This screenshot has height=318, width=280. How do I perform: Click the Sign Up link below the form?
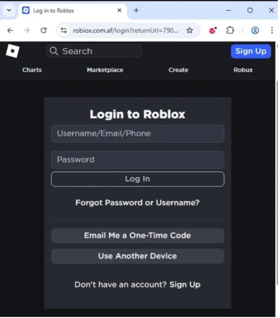pos(185,285)
